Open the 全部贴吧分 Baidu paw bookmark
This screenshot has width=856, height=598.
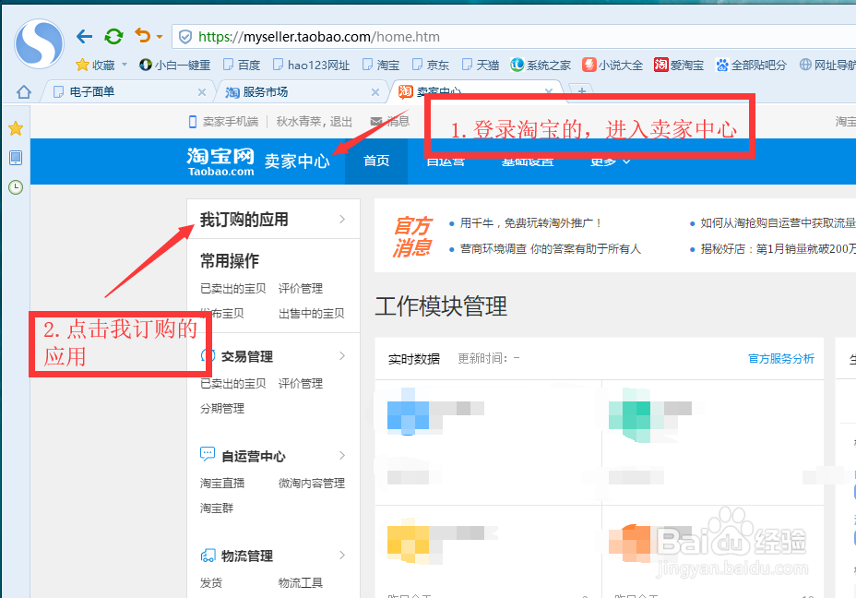pyautogui.click(x=751, y=65)
